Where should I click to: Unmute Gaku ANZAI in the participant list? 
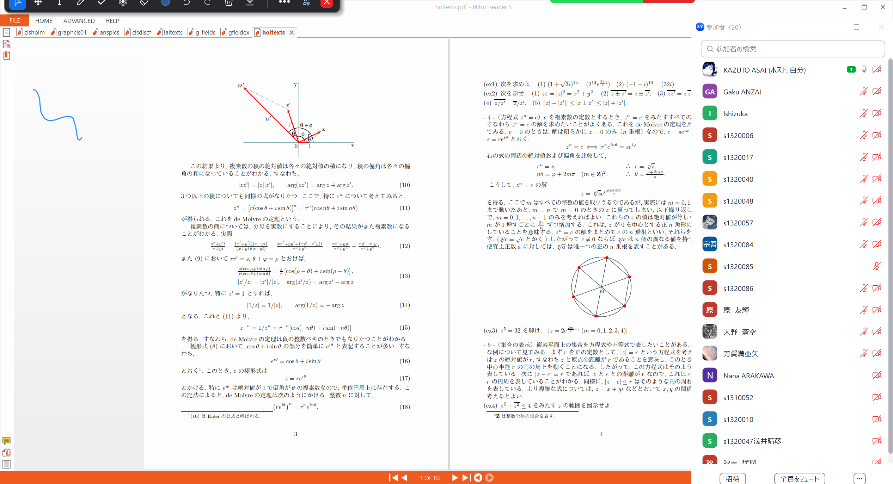[864, 91]
